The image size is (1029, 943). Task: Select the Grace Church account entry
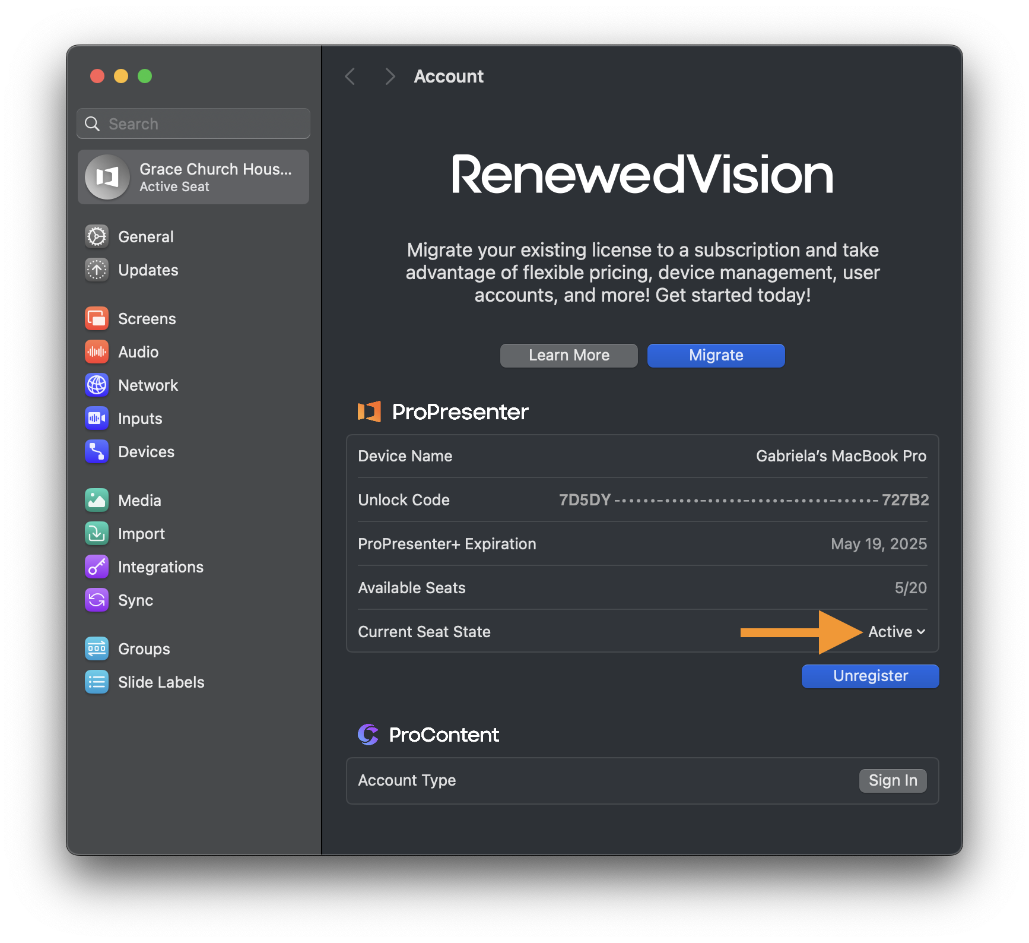[193, 177]
